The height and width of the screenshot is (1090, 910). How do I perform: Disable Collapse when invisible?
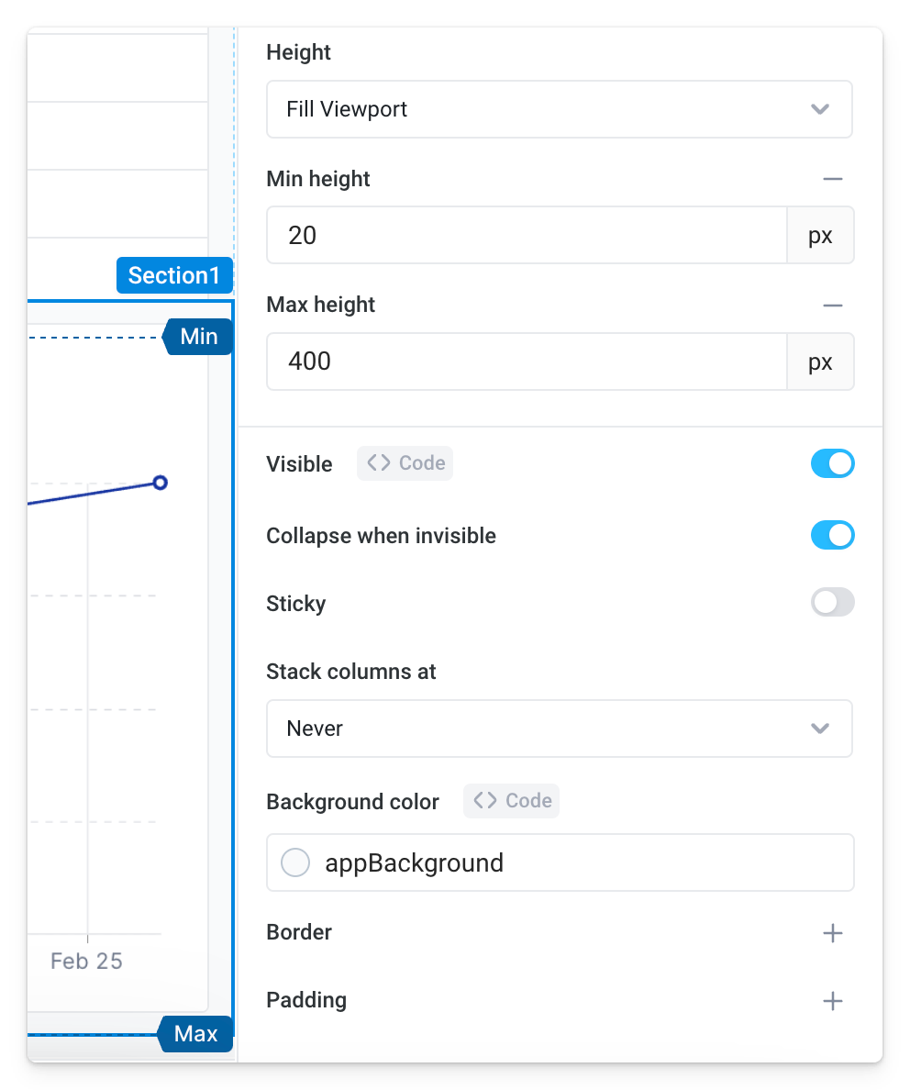click(832, 535)
